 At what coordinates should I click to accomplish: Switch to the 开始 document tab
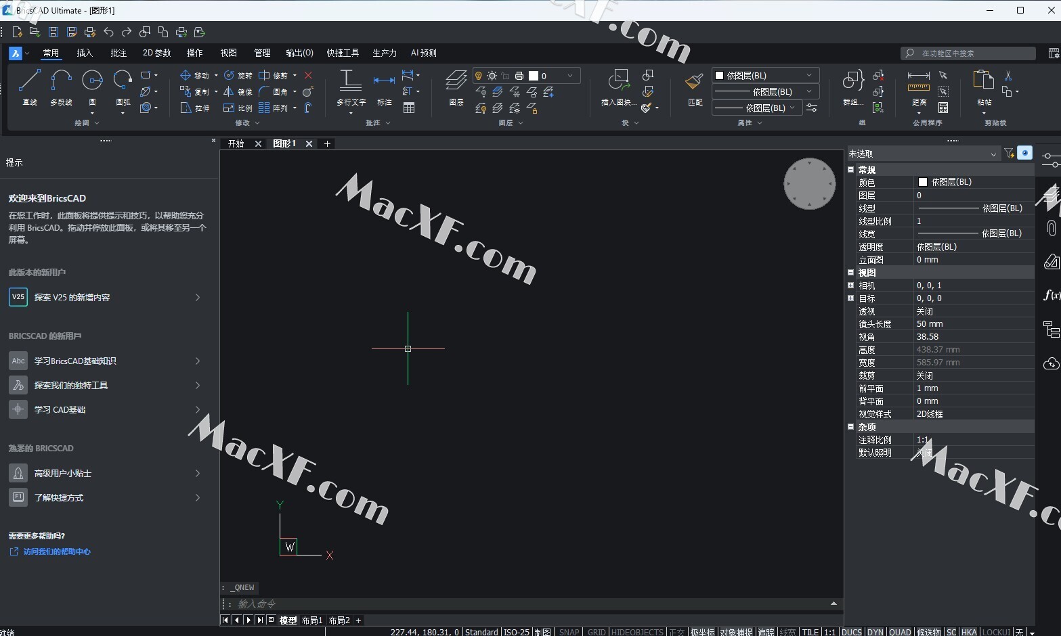tap(236, 143)
